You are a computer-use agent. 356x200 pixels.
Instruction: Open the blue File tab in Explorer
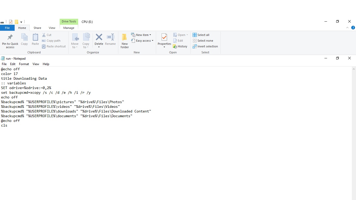pyautogui.click(x=7, y=28)
